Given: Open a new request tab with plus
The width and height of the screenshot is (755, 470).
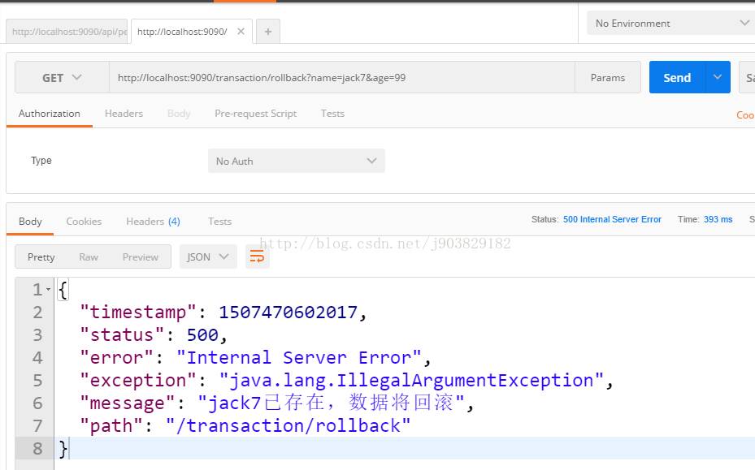Looking at the screenshot, I should click(x=268, y=32).
